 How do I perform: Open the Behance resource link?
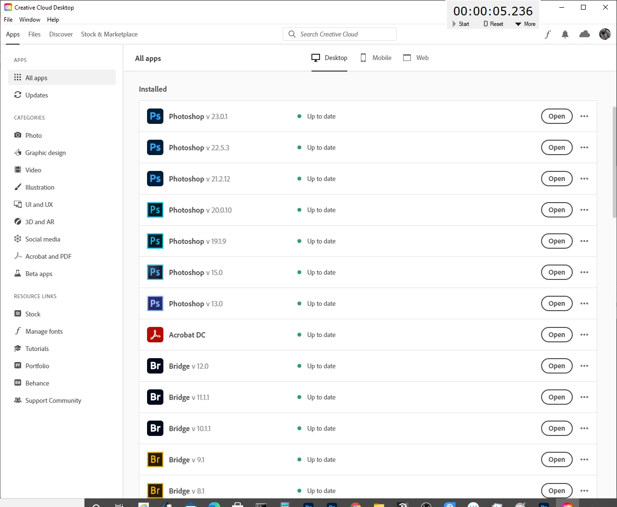(x=62, y=383)
